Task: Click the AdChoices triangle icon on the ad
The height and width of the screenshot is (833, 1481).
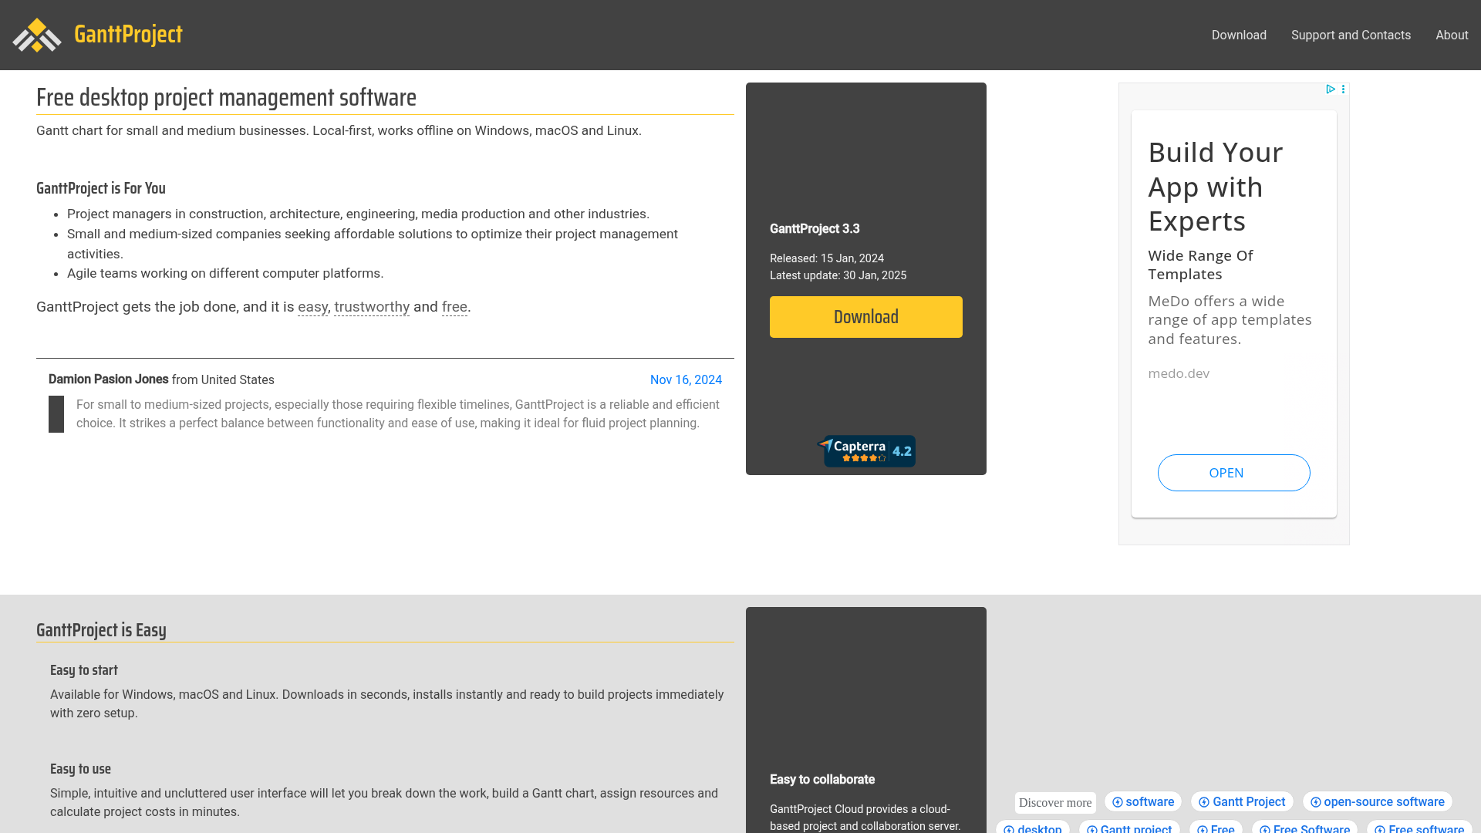Action: [1331, 89]
